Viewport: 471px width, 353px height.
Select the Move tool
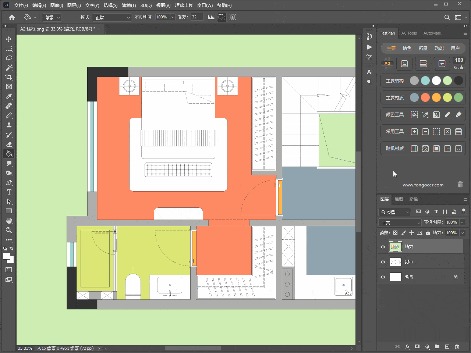coord(9,39)
